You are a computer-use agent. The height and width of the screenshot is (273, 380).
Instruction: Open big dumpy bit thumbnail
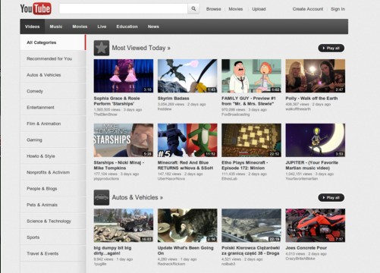[x=124, y=225]
